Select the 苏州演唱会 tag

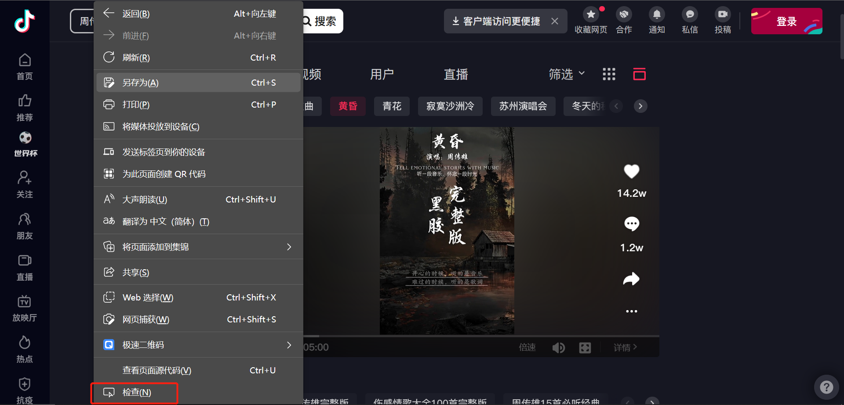[523, 106]
